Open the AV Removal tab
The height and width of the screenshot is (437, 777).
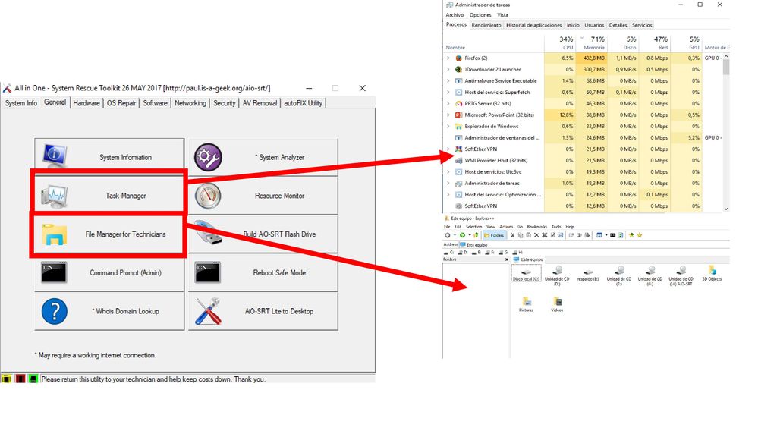click(260, 103)
